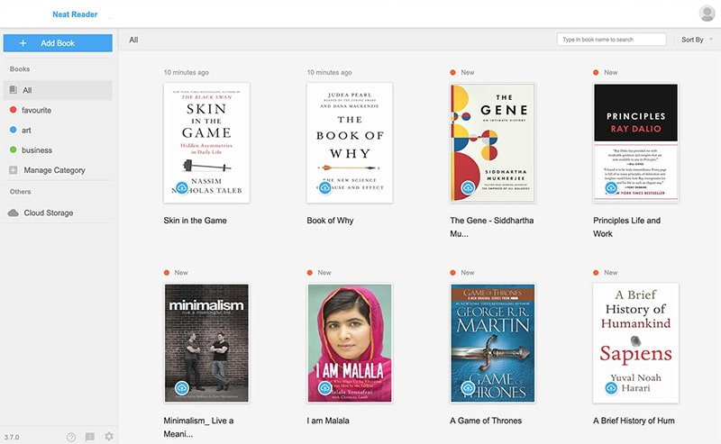This screenshot has width=721, height=444.
Task: Click cloud upload icon on Book of Why
Action: point(325,188)
